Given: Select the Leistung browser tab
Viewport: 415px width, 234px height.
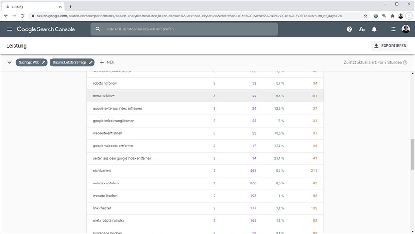Looking at the screenshot, I should pos(33,7).
